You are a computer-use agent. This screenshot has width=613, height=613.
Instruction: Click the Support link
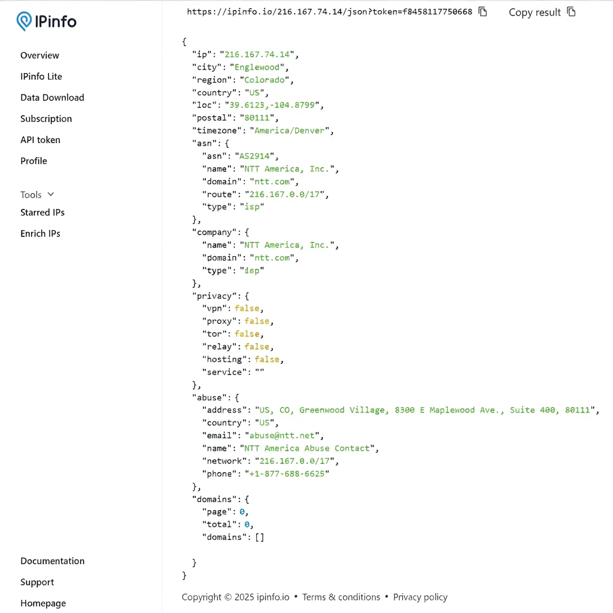point(37,582)
